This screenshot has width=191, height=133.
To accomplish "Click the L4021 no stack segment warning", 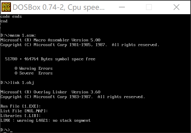I will coord(45,121).
